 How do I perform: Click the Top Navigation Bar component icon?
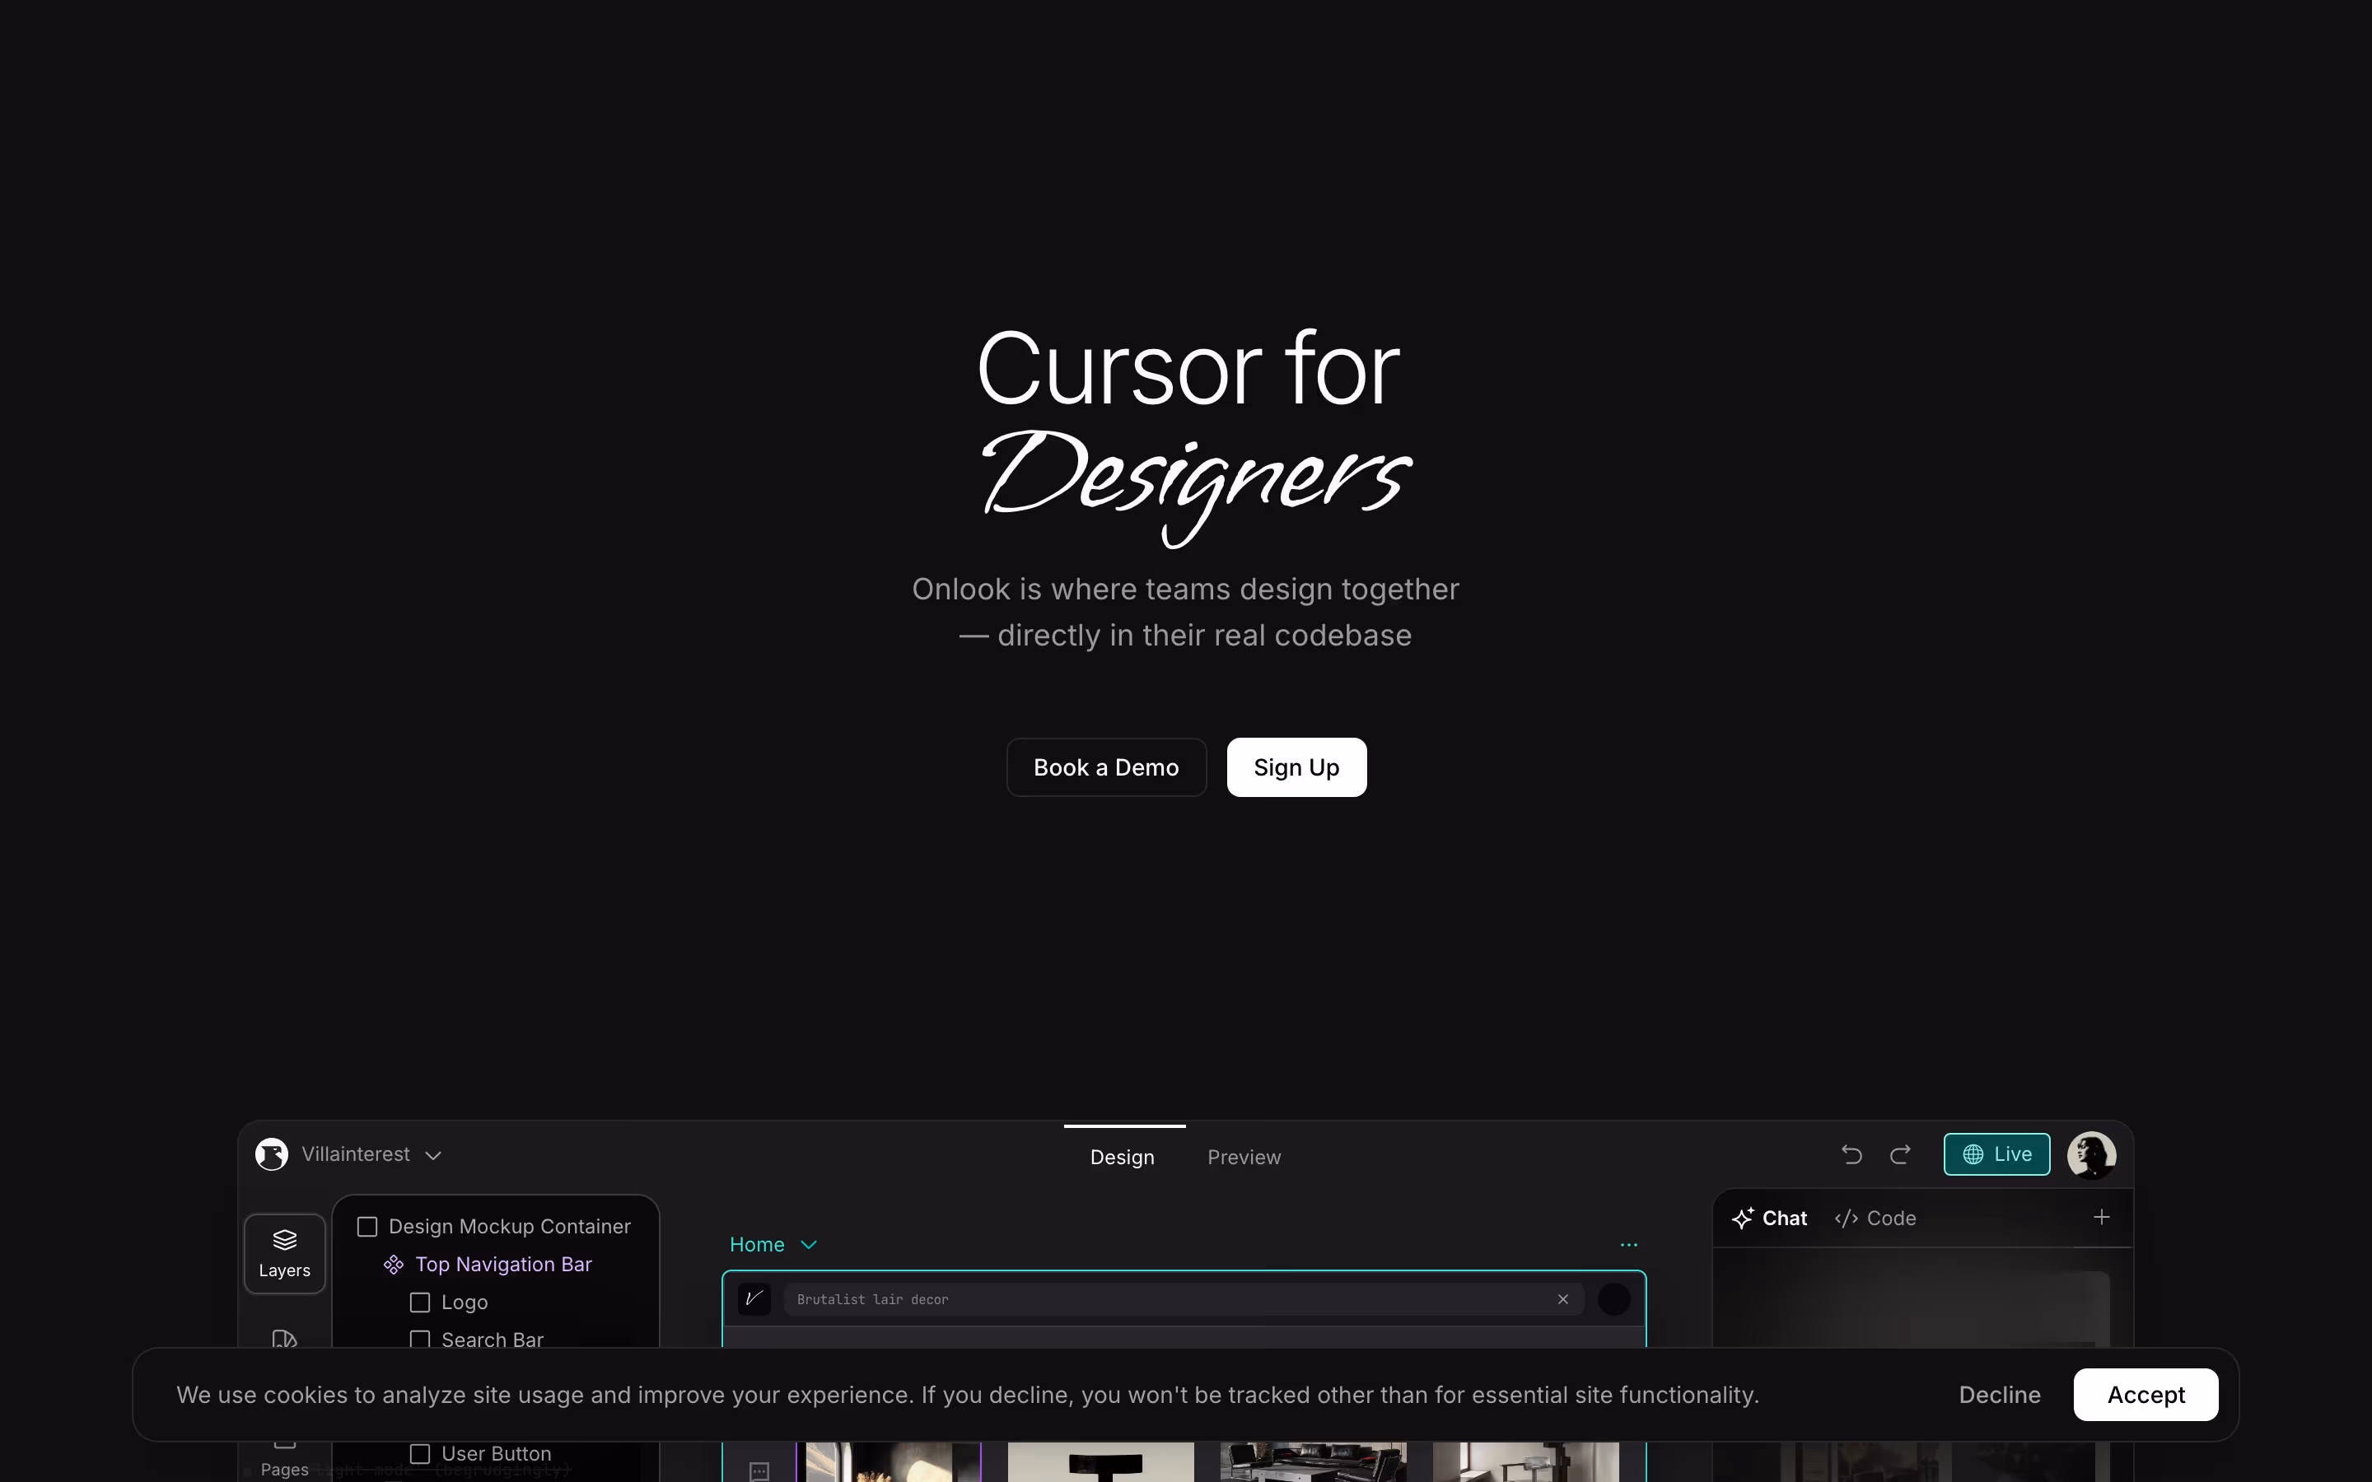click(x=393, y=1265)
